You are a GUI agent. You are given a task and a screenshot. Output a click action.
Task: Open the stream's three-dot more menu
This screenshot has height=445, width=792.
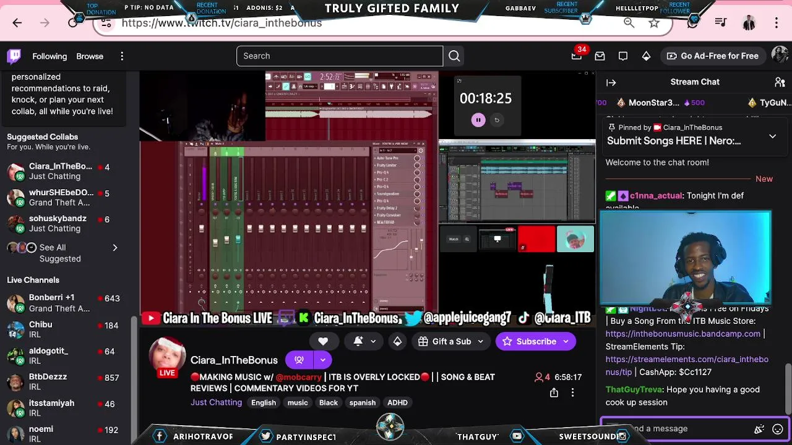click(x=572, y=392)
